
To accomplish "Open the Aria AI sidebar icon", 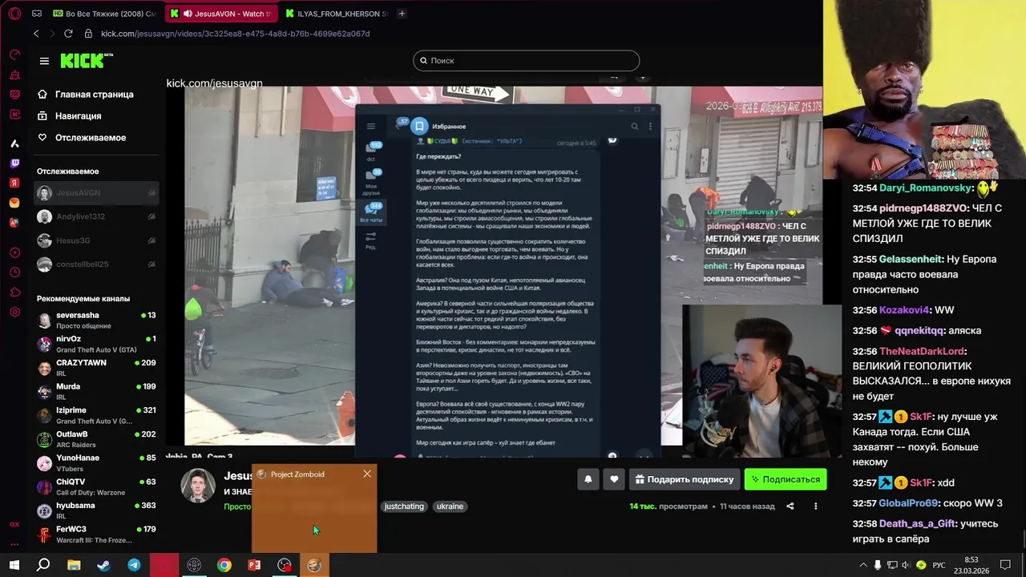I will coord(14,143).
